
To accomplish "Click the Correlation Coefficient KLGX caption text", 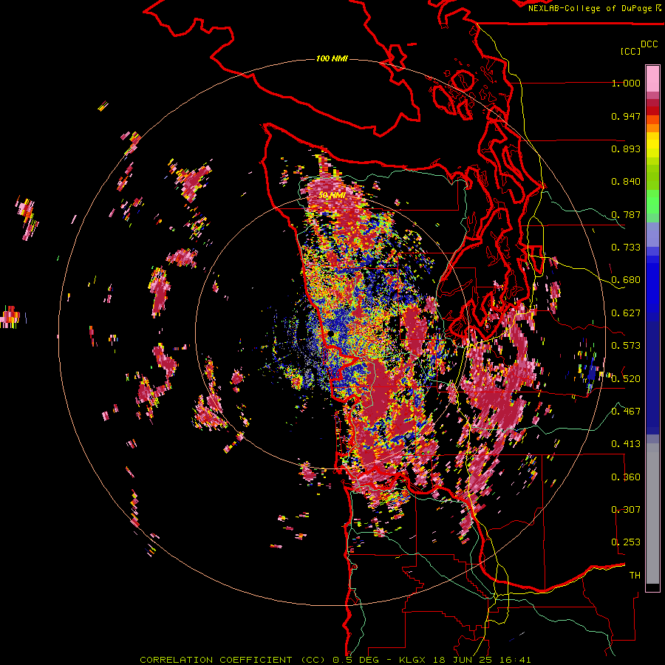I will [x=335, y=660].
